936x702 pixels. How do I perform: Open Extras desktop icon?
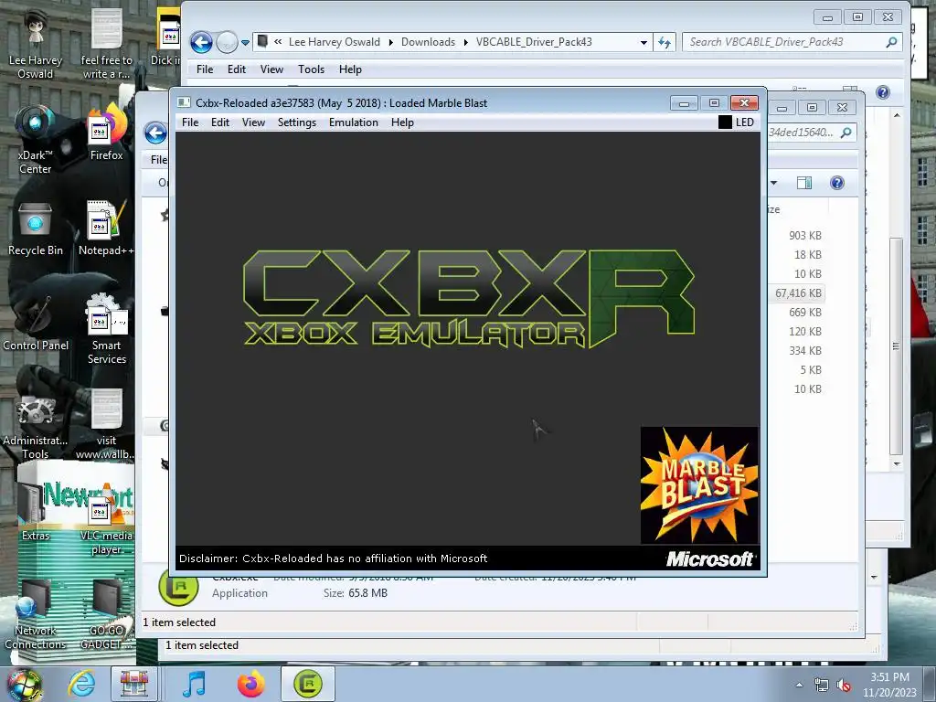pos(36,512)
